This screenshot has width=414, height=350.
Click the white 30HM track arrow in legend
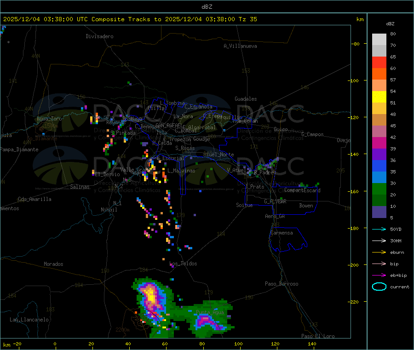pos(379,241)
